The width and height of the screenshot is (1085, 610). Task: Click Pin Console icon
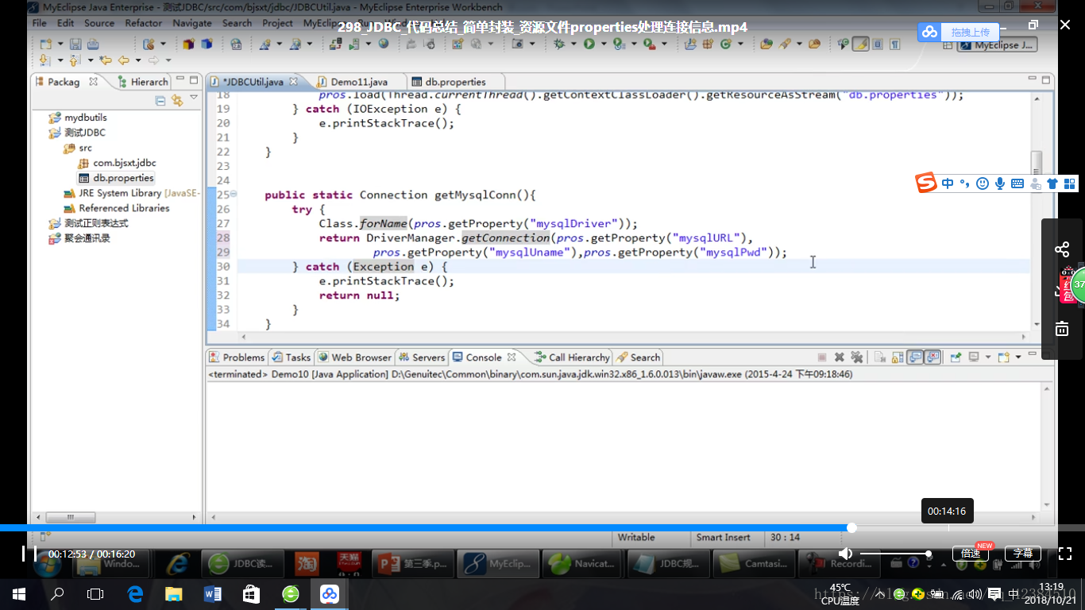(956, 357)
